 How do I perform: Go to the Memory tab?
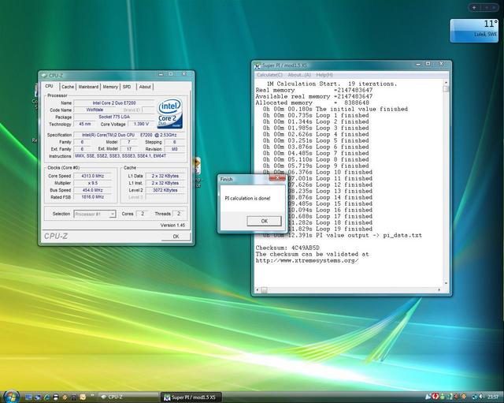(110, 87)
